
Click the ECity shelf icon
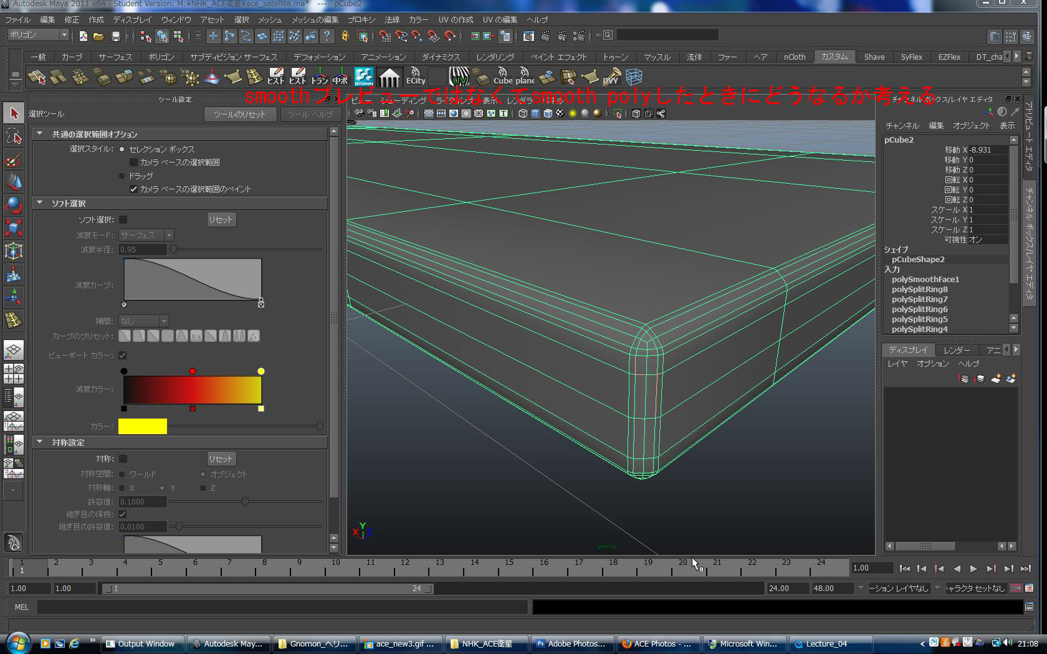(415, 77)
